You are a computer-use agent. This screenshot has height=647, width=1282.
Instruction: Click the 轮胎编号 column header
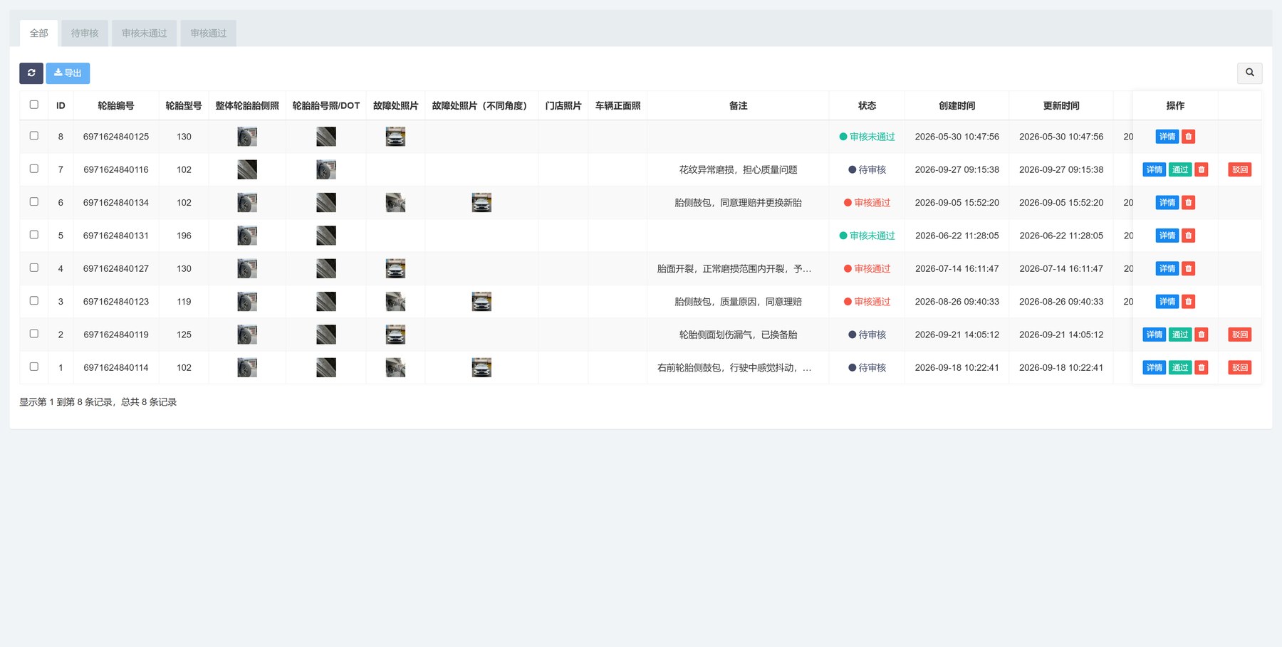point(116,105)
